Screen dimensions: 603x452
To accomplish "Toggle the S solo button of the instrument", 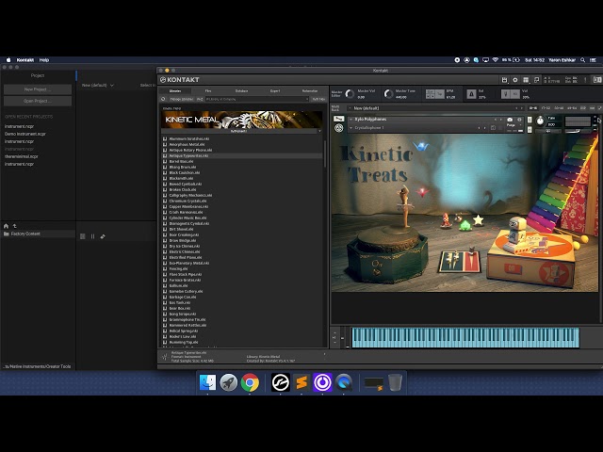I will 530,120.
